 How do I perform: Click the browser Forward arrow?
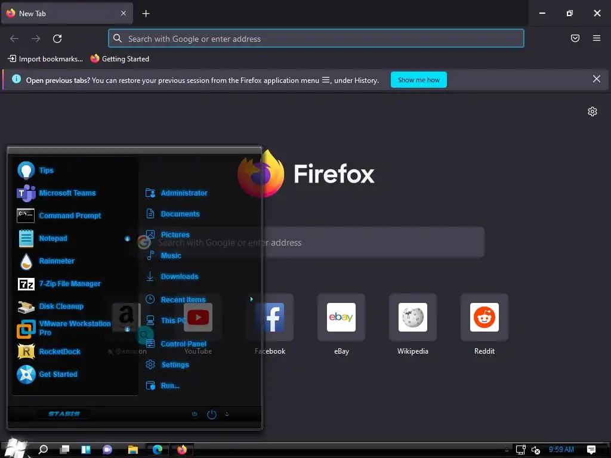coord(36,39)
